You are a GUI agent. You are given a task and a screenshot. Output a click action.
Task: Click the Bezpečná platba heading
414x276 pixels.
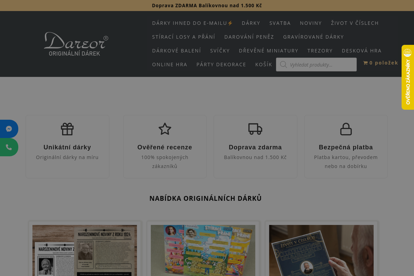(346, 147)
